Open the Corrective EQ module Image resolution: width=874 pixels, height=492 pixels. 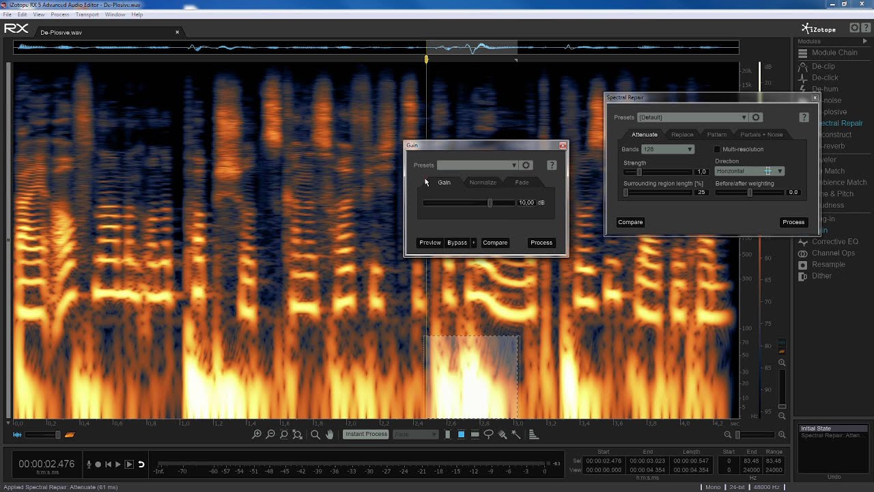(x=828, y=242)
